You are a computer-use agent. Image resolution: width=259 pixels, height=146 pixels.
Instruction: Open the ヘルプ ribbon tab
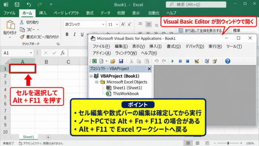(171, 13)
